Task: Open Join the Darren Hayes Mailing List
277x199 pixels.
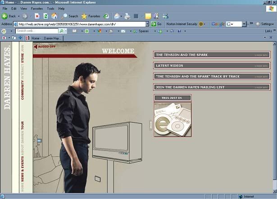Action: pyautogui.click(x=212, y=87)
